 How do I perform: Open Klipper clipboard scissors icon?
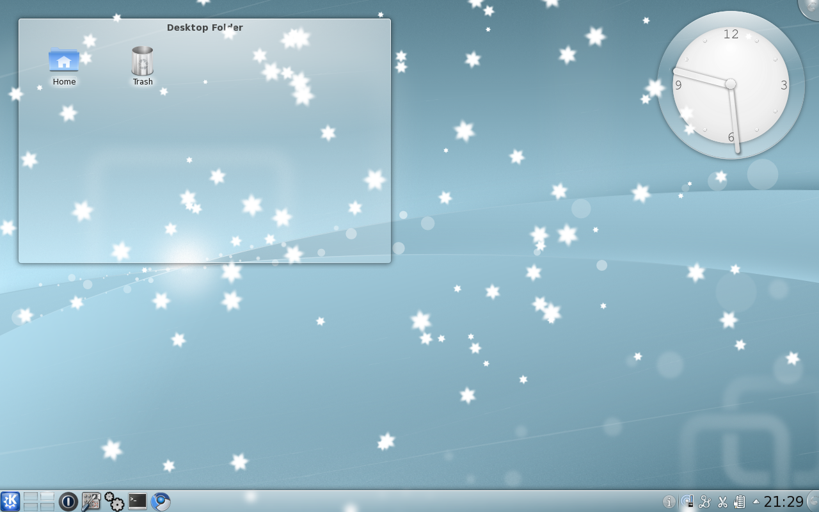(x=722, y=502)
